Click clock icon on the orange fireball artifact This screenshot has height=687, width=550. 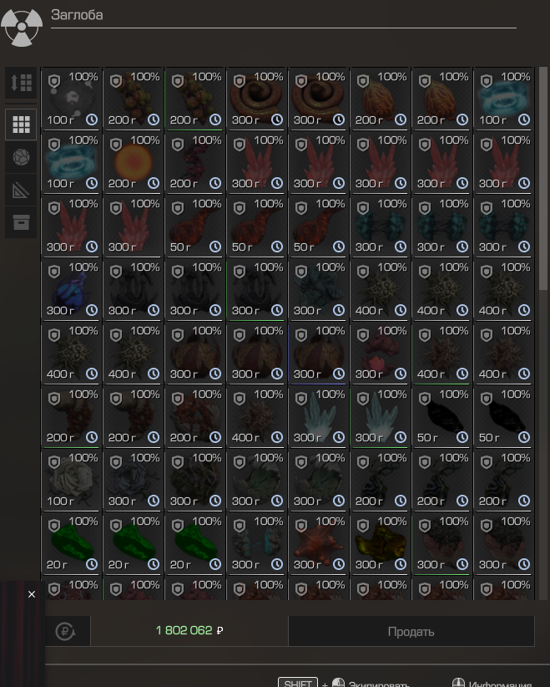tap(154, 184)
